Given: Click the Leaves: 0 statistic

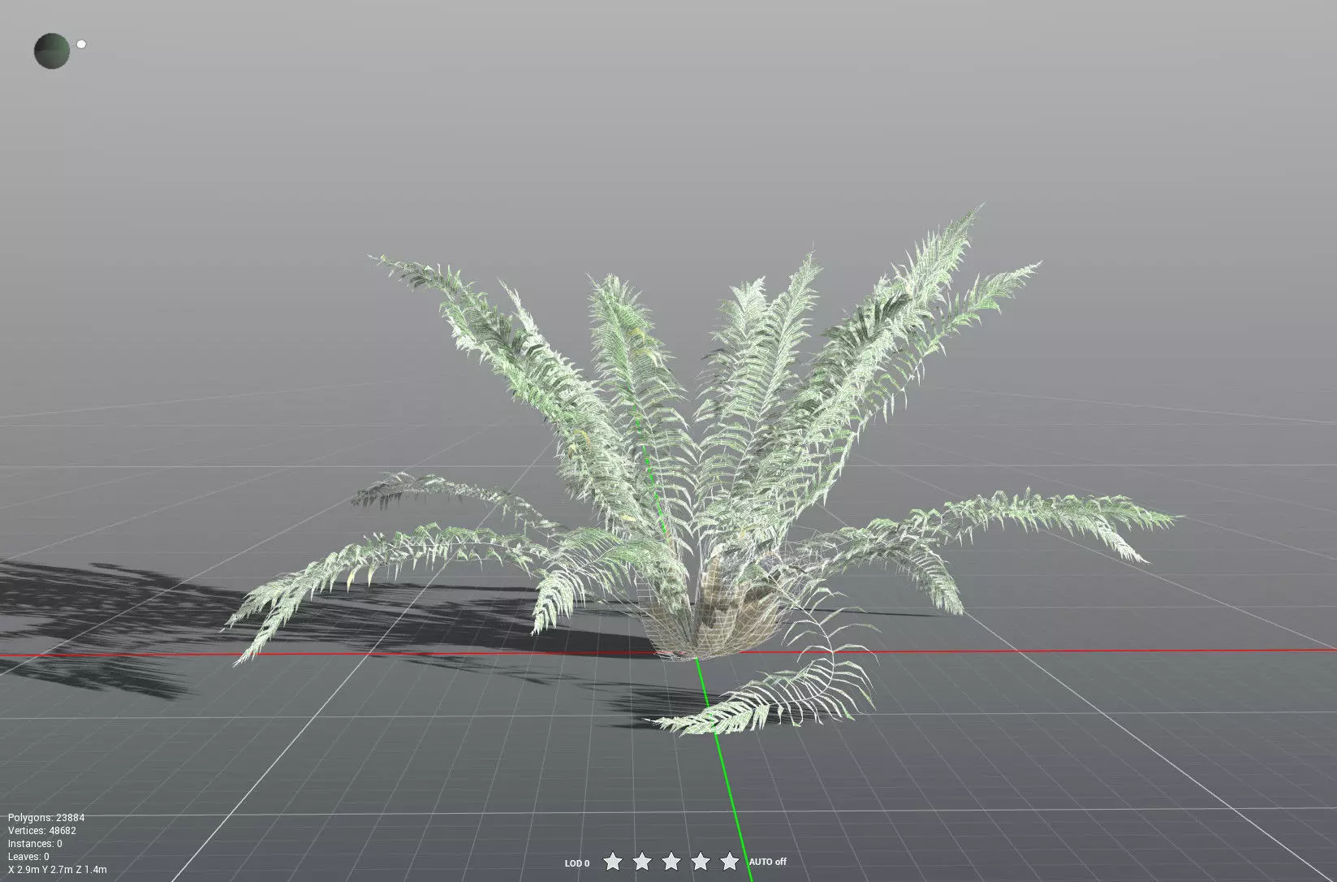Looking at the screenshot, I should [28, 857].
